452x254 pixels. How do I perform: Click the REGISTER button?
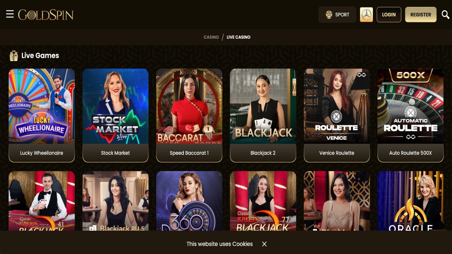(421, 15)
